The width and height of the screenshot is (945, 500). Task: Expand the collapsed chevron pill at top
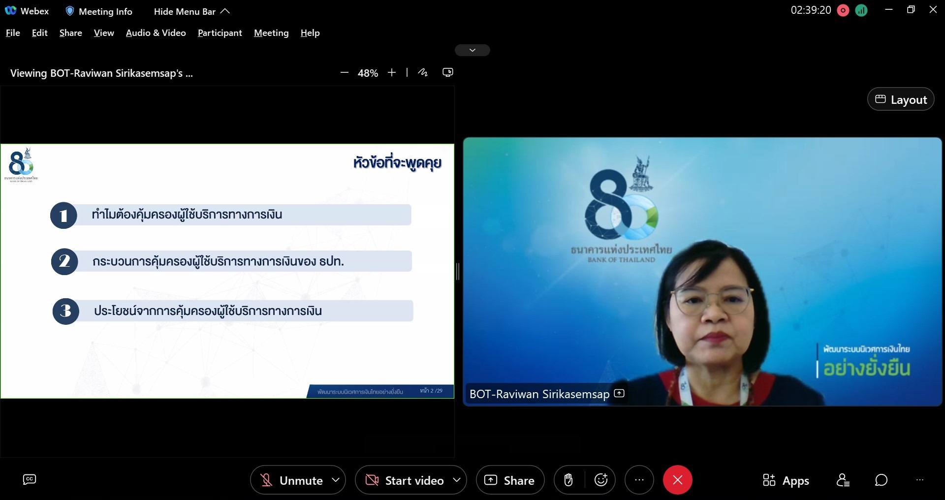tap(472, 50)
